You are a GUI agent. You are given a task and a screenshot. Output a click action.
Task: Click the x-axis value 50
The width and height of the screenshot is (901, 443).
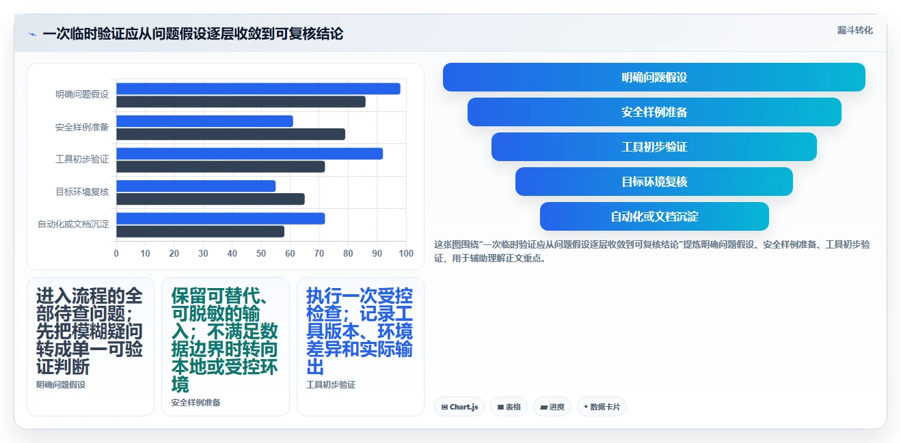pyautogui.click(x=261, y=254)
